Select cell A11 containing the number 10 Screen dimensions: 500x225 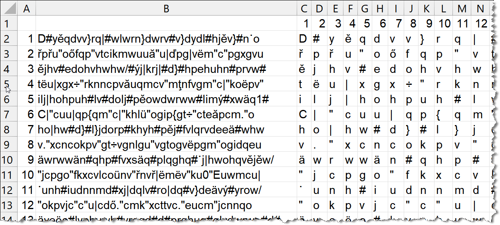27,175
